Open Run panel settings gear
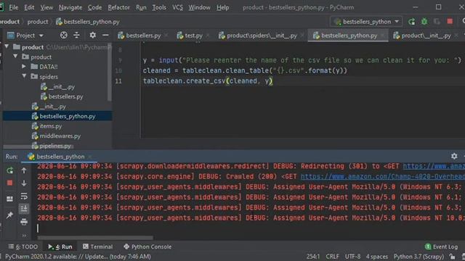This screenshot has width=465, height=261. coord(454,157)
